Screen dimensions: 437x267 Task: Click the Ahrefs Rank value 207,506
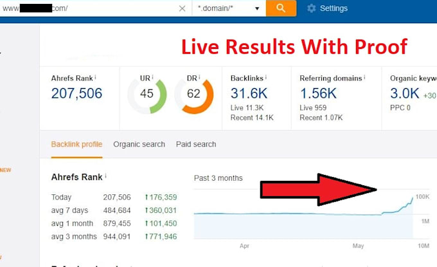[x=76, y=93]
